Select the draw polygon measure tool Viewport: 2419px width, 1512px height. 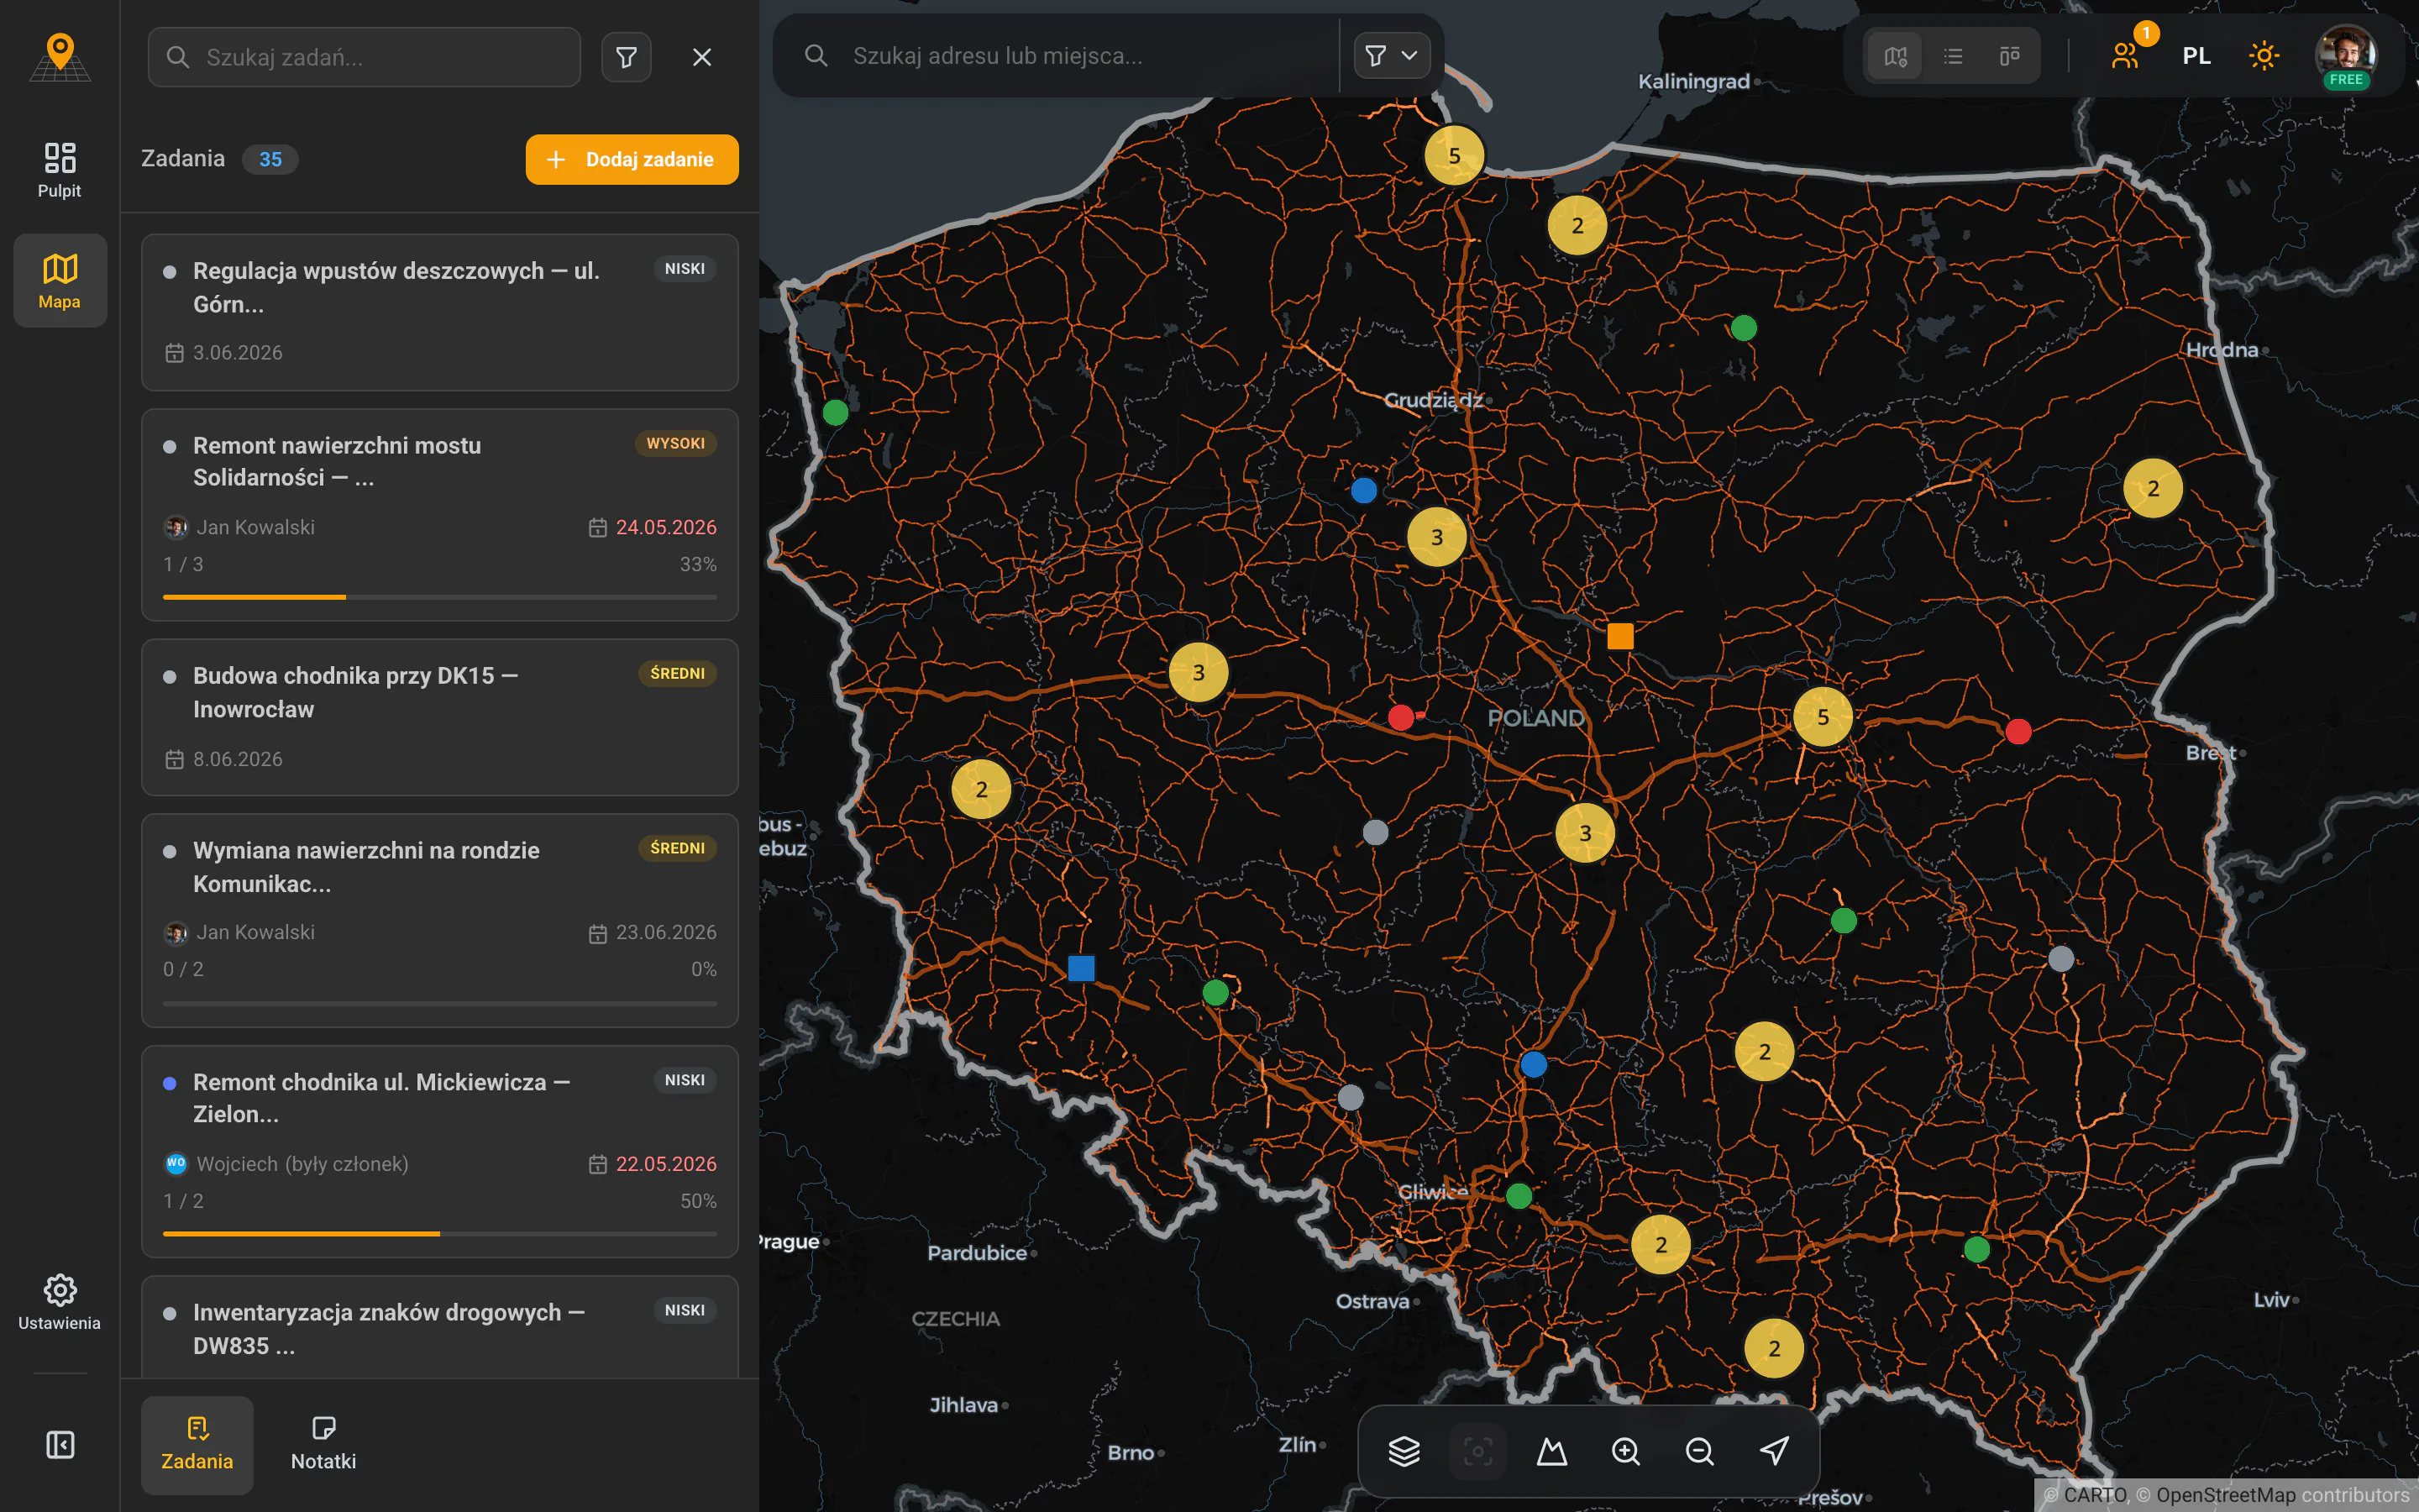1551,1451
